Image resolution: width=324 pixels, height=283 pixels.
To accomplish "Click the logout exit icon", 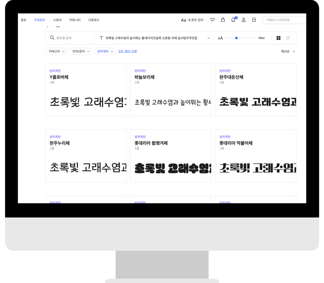I will [254, 20].
